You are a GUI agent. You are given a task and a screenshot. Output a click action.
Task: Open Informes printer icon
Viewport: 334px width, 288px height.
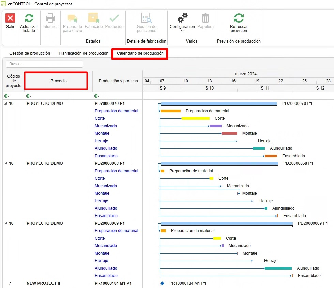coord(50,18)
